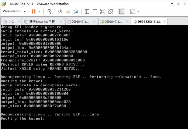Minimize the VMware Workstation window
Image resolution: width=188 pixels, height=129 pixels.
172,4
